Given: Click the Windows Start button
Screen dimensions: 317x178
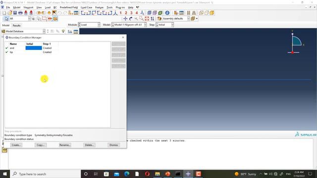Looking at the screenshot, I should pos(5,174).
